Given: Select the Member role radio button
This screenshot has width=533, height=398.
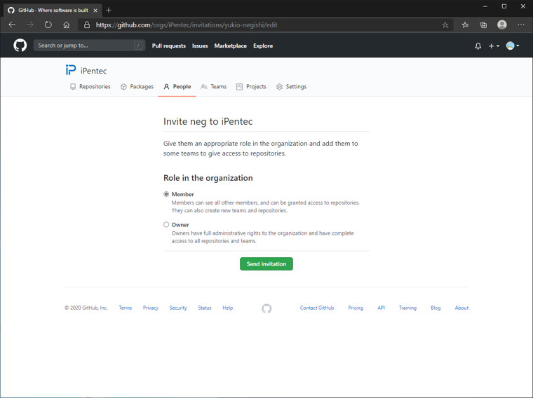Looking at the screenshot, I should tap(166, 194).
